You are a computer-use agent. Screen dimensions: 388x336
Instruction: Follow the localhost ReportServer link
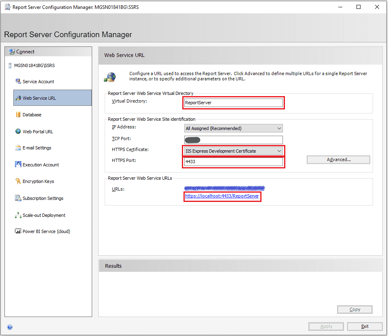[222, 196]
